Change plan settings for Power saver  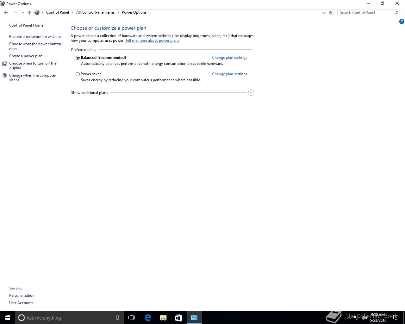click(229, 74)
